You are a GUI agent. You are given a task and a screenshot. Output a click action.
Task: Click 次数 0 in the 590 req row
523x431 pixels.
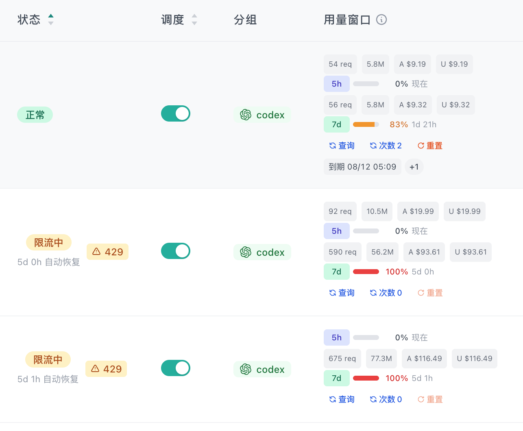(x=386, y=293)
